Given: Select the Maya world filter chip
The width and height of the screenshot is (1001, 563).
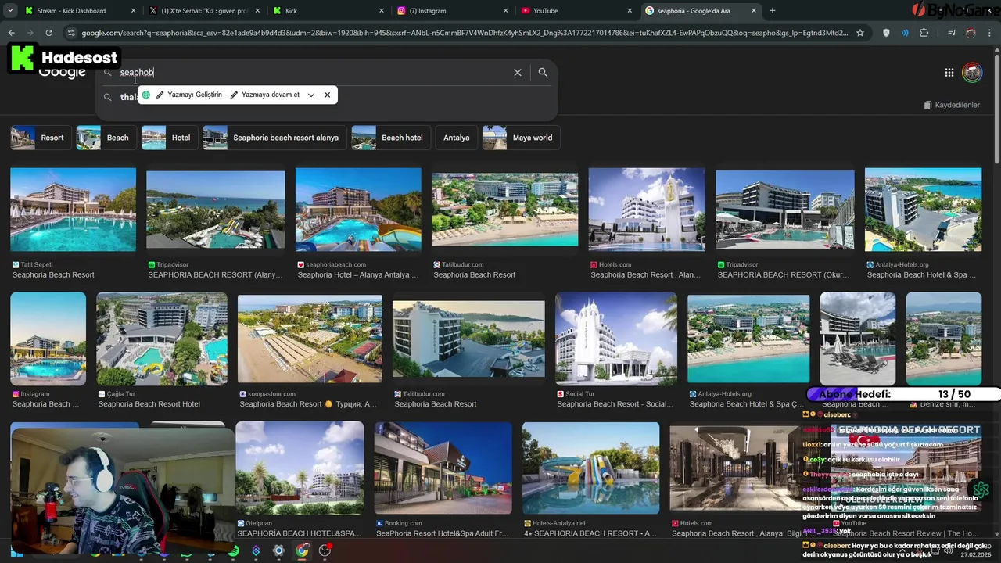Looking at the screenshot, I should click(x=521, y=138).
